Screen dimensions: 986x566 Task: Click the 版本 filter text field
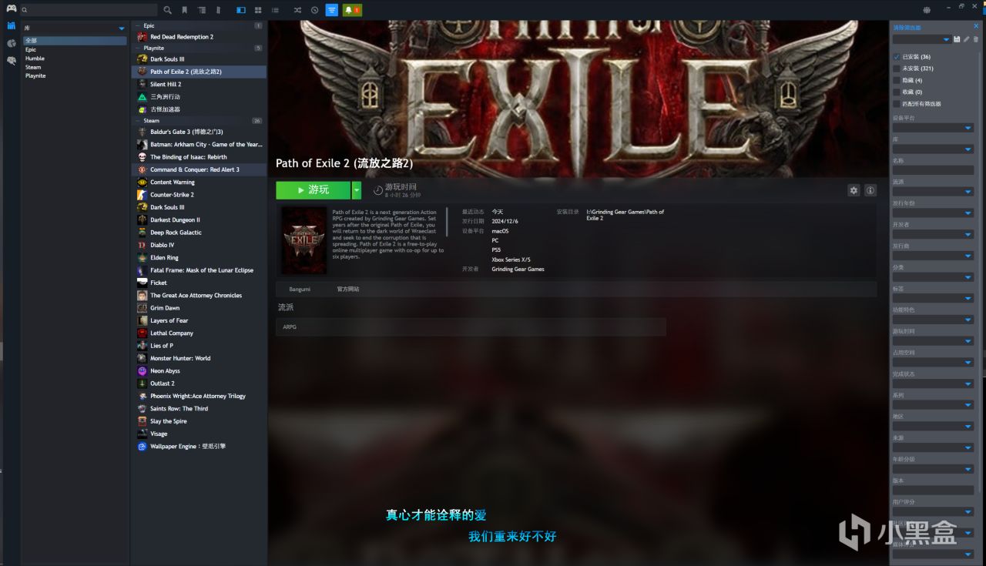point(933,490)
